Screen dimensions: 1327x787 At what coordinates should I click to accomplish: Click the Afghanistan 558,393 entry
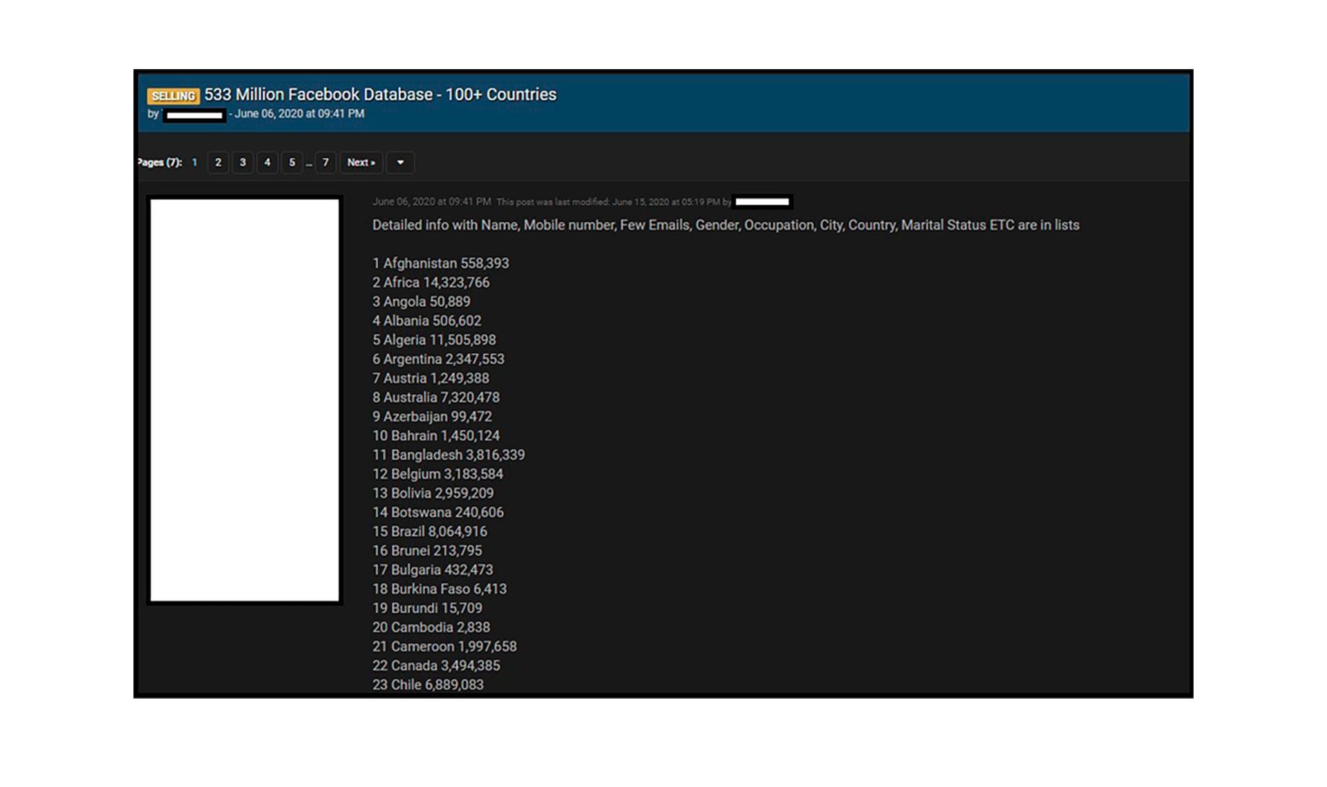click(x=440, y=263)
